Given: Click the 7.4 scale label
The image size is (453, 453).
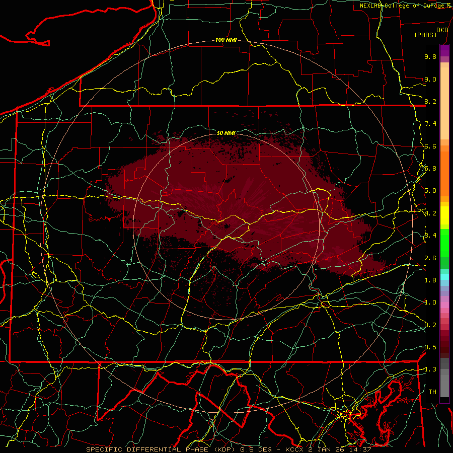Looking at the screenshot, I should pyautogui.click(x=430, y=124).
